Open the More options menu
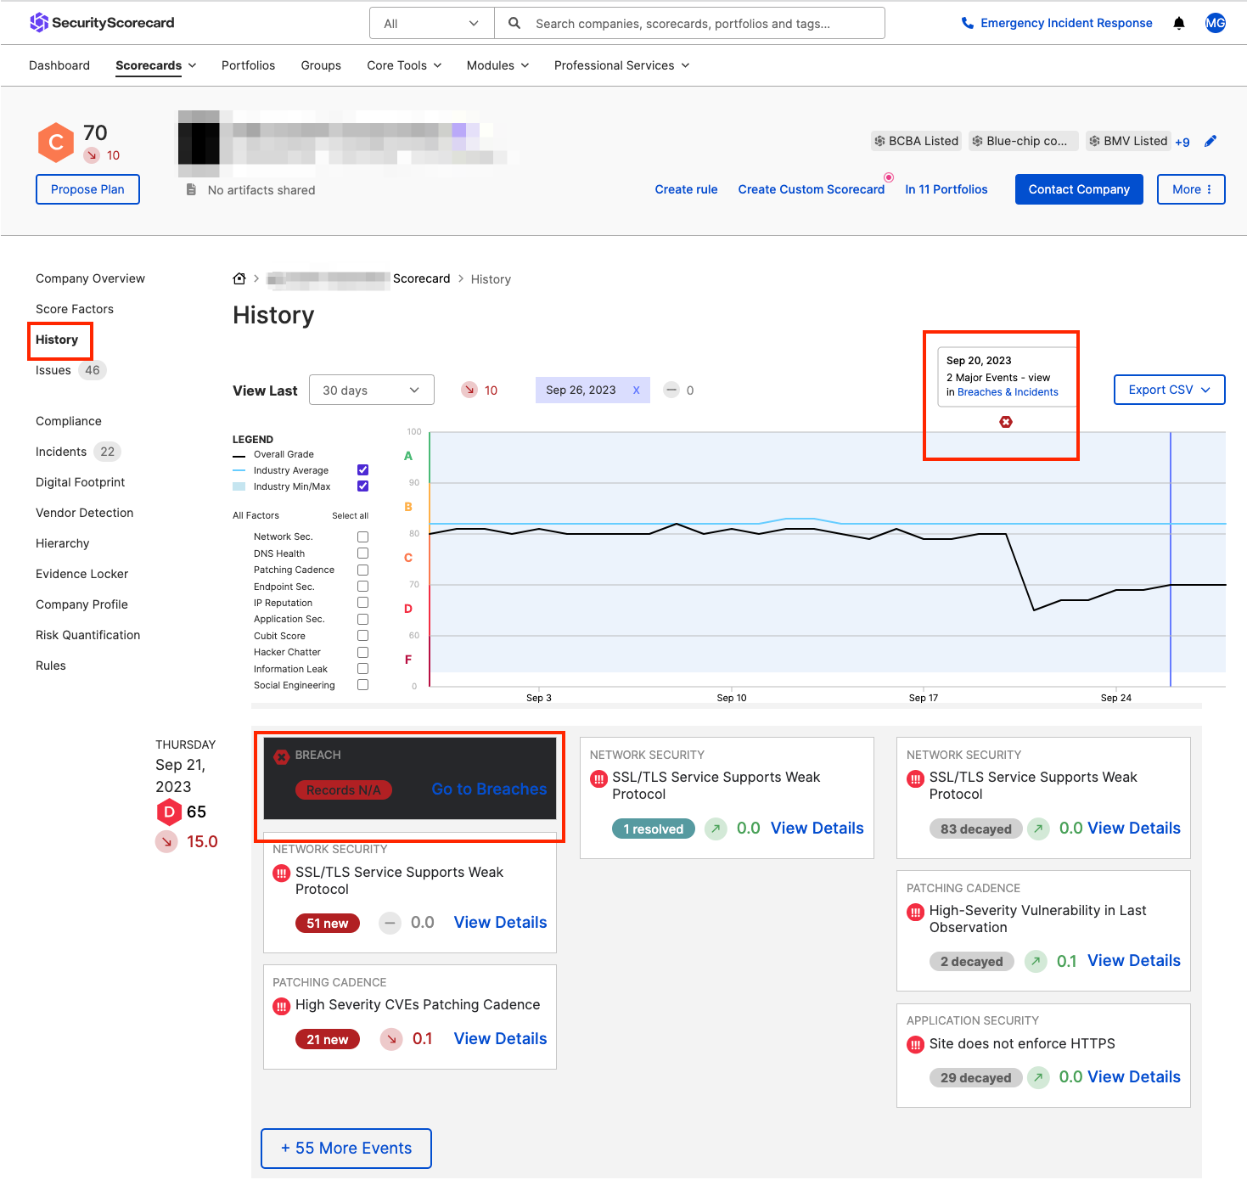The image size is (1247, 1191). coord(1191,189)
